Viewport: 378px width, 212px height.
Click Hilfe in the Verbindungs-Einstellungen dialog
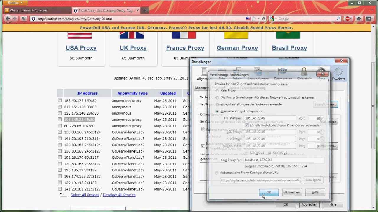point(315,192)
